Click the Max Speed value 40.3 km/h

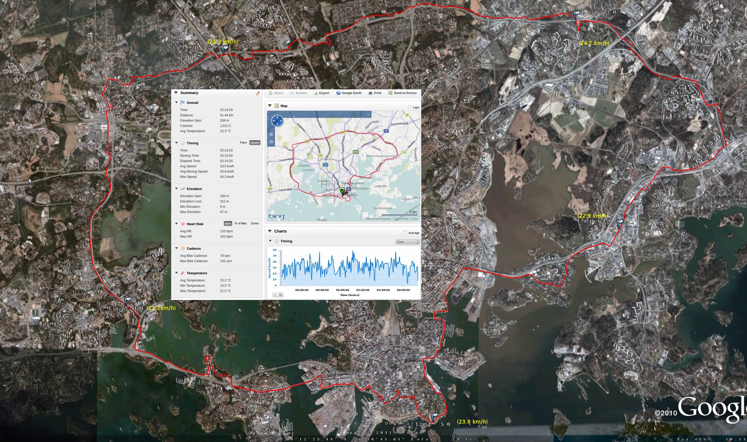tap(227, 177)
